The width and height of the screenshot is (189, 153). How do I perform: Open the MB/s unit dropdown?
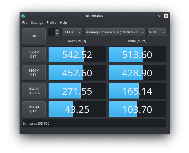point(157,32)
